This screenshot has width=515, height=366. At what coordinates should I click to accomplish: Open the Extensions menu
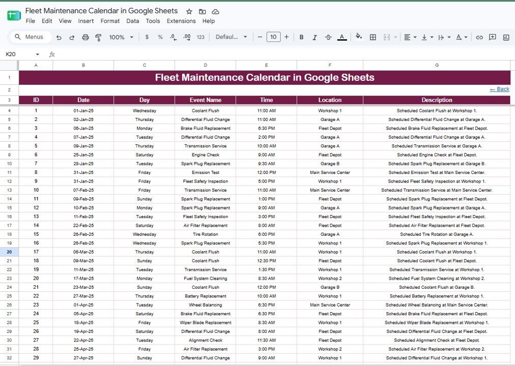[x=181, y=21]
